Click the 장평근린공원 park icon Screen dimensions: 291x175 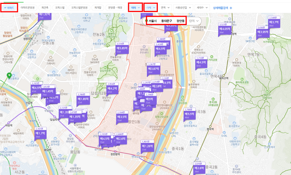[x=162, y=114]
